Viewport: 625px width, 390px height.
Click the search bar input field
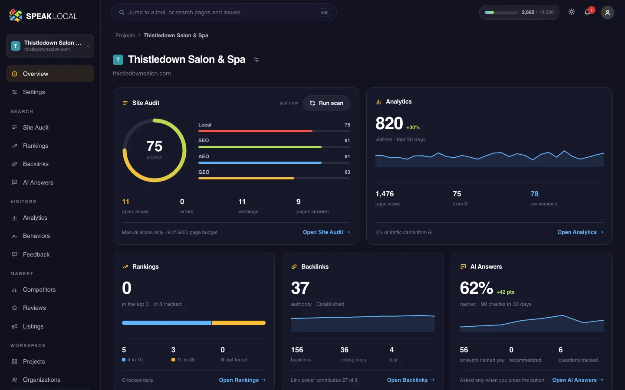[x=224, y=13]
